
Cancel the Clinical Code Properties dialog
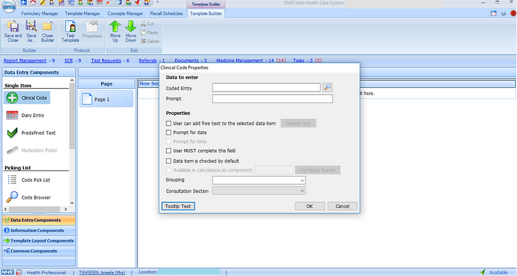tap(342, 206)
